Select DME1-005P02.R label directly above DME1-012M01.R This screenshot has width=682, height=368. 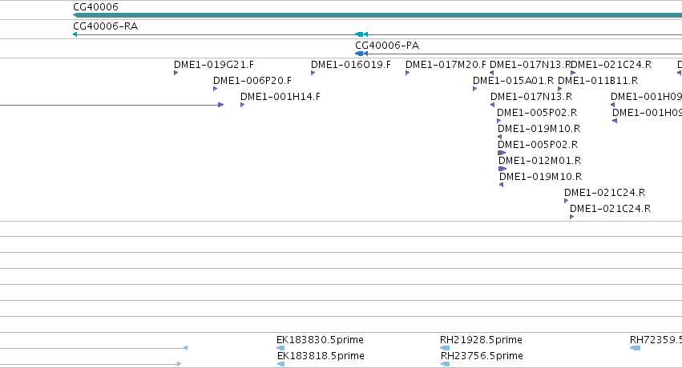[538, 145]
